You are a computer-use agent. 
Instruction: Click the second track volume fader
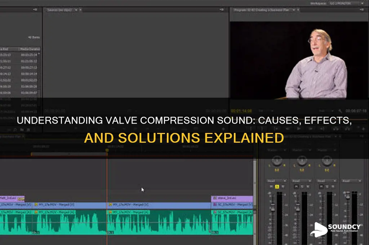(x=298, y=207)
